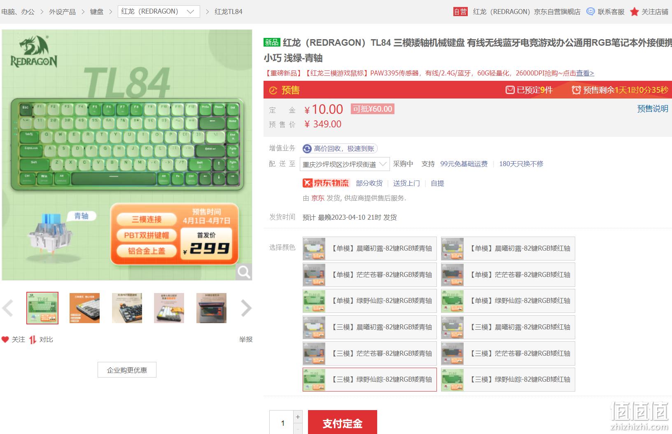Screen dimensions: 672x434
Task: Click the heart 关注 favorite icon
Action: pyautogui.click(x=5, y=340)
